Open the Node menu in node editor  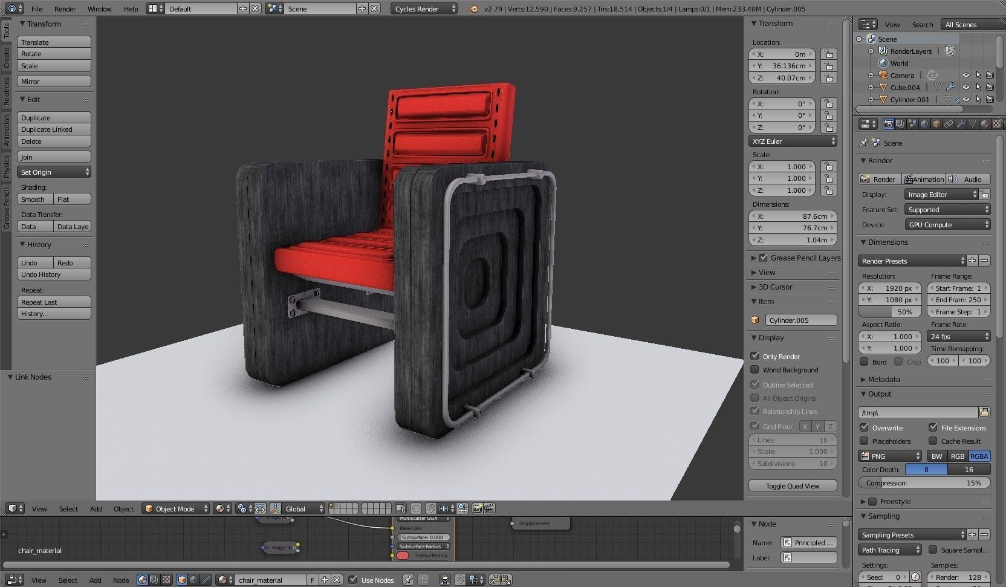click(x=121, y=580)
